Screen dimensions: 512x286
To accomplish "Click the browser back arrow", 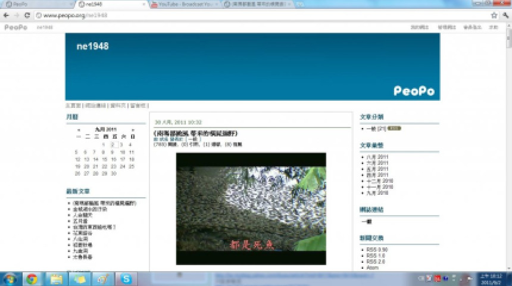I will click(x=7, y=15).
